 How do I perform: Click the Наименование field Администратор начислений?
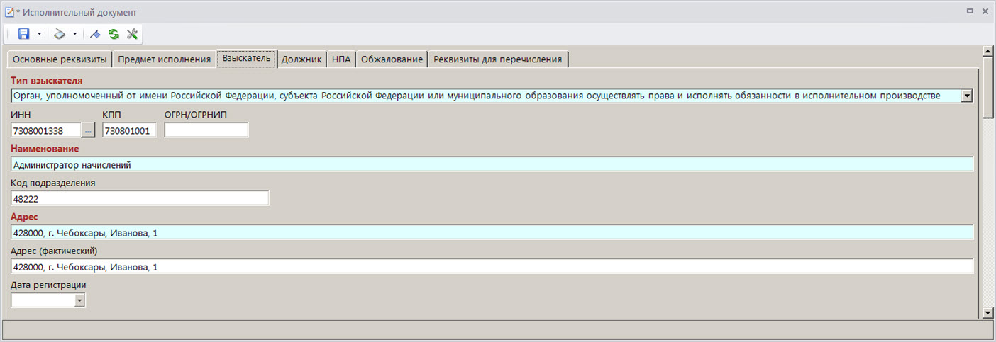click(492, 165)
